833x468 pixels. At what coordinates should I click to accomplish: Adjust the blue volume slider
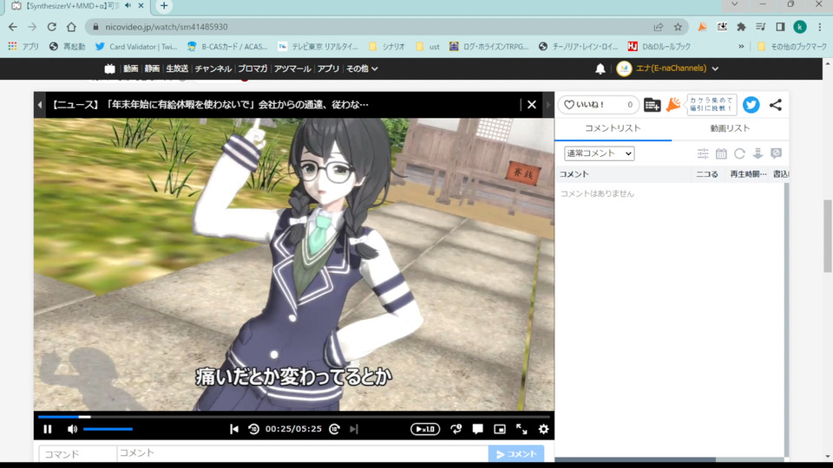108,429
